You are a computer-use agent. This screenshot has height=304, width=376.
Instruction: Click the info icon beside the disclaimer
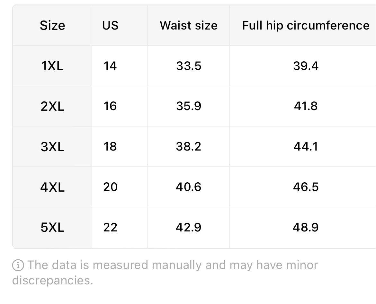pyautogui.click(x=18, y=265)
